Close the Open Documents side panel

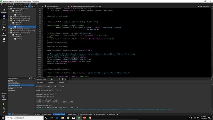click(35, 78)
